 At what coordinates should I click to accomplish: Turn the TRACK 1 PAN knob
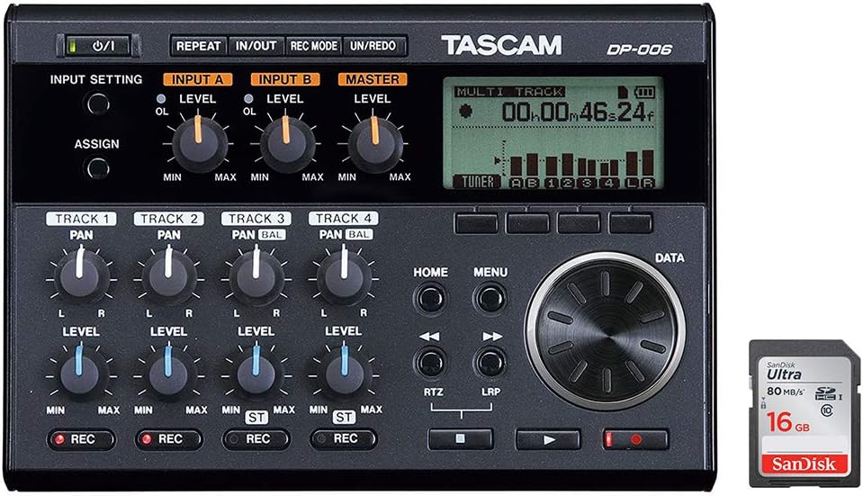(81, 277)
